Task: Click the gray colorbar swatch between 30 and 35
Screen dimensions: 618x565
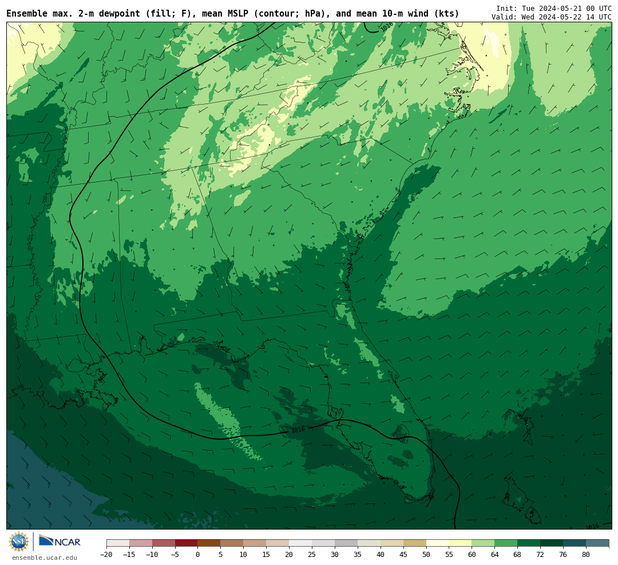Action: pyautogui.click(x=346, y=543)
